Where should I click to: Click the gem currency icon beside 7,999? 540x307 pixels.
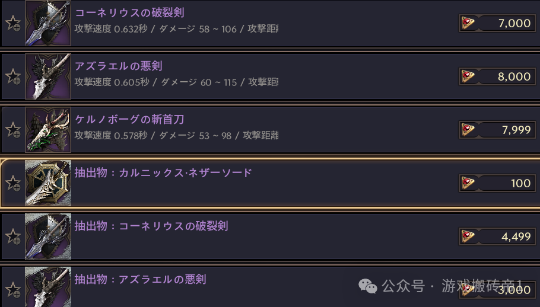pyautogui.click(x=469, y=130)
